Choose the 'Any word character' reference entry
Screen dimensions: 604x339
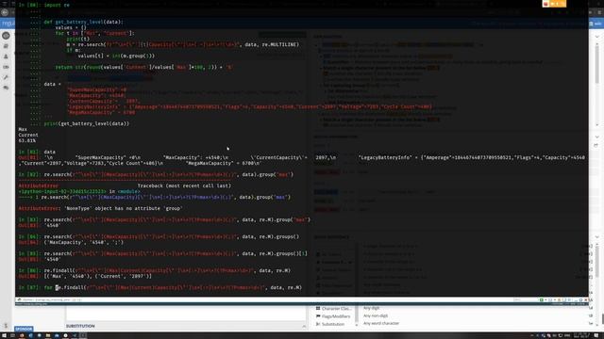(381, 323)
